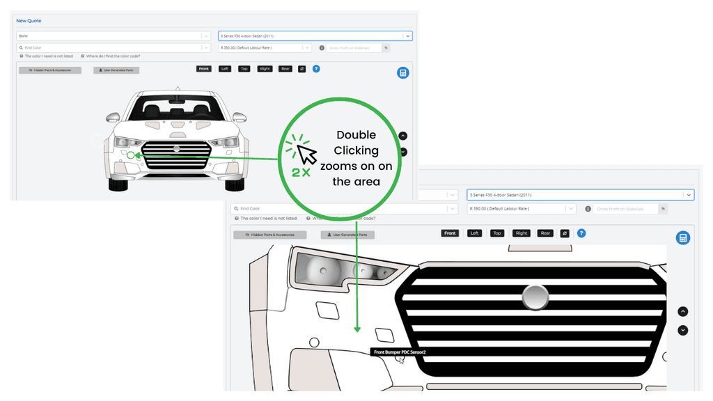
Task: Open the blue calculator icon in the full-car view
Action: [402, 73]
